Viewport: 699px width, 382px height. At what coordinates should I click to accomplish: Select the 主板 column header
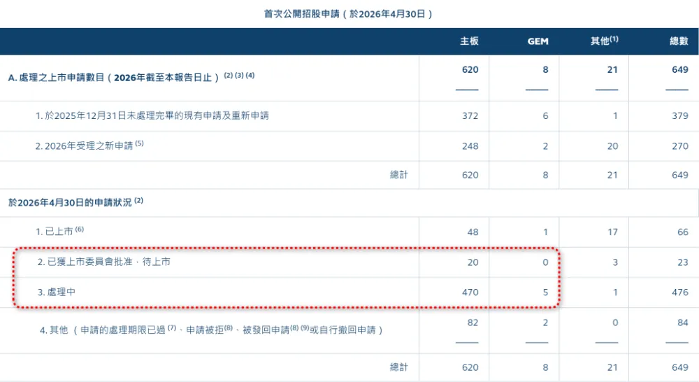click(470, 41)
